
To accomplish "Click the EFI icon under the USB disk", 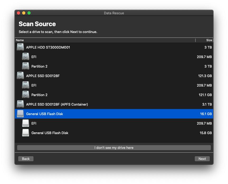I will coord(26,123).
